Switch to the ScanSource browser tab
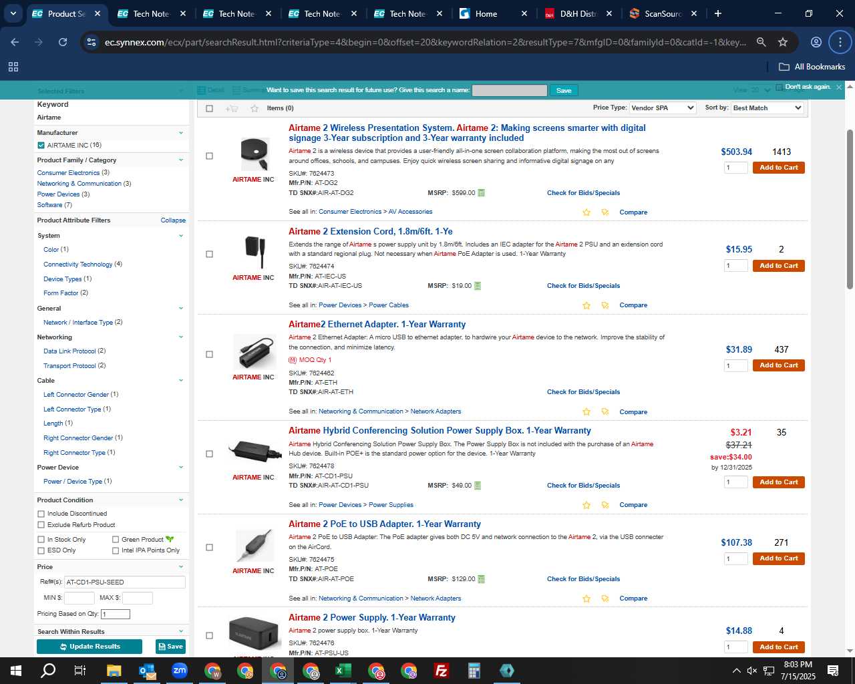 [x=664, y=13]
